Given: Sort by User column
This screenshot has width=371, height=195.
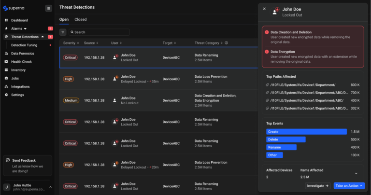Looking at the screenshot, I should pyautogui.click(x=116, y=43).
